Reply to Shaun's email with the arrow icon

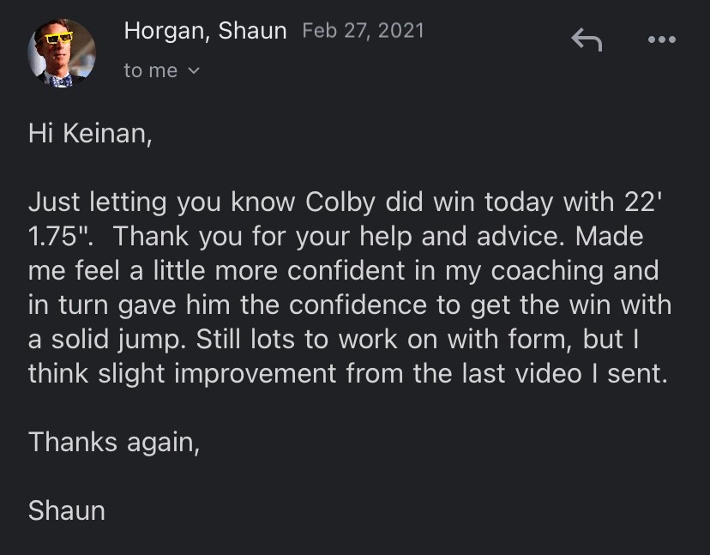pos(587,39)
